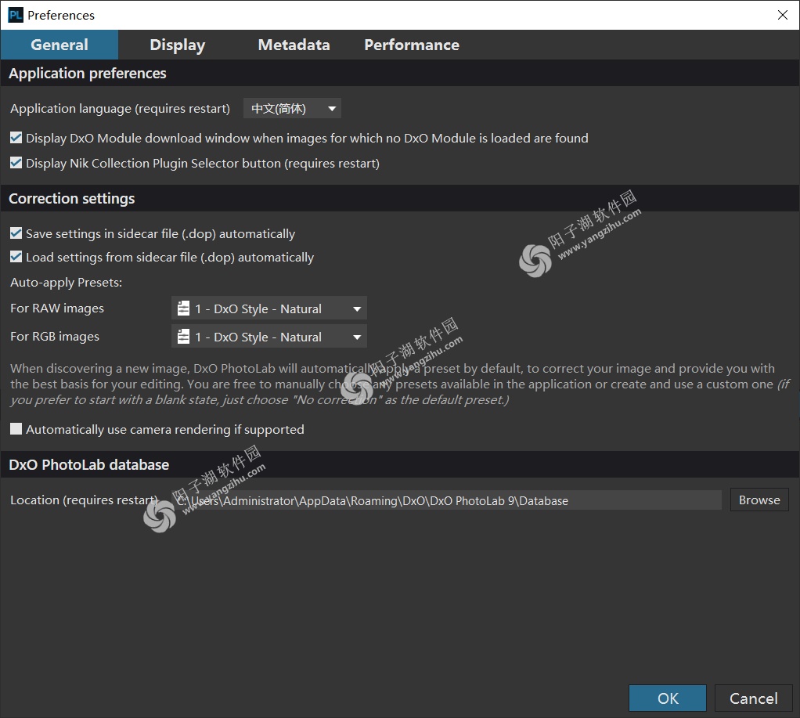800x718 pixels.
Task: Select the General tab
Action: [59, 45]
